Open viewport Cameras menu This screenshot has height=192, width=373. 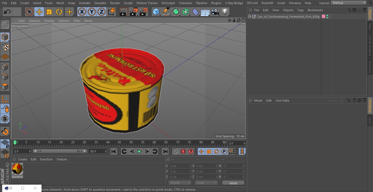[34, 21]
